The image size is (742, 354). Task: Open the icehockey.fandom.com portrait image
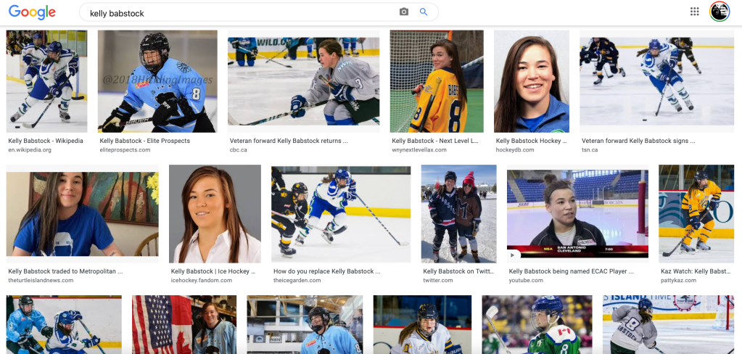pos(215,214)
